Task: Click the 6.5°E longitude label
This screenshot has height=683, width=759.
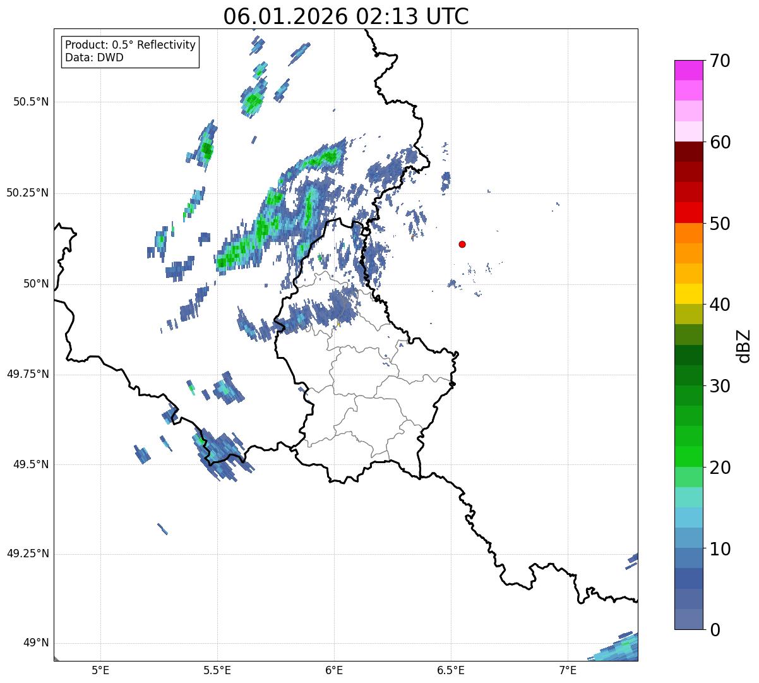Action: (x=451, y=670)
